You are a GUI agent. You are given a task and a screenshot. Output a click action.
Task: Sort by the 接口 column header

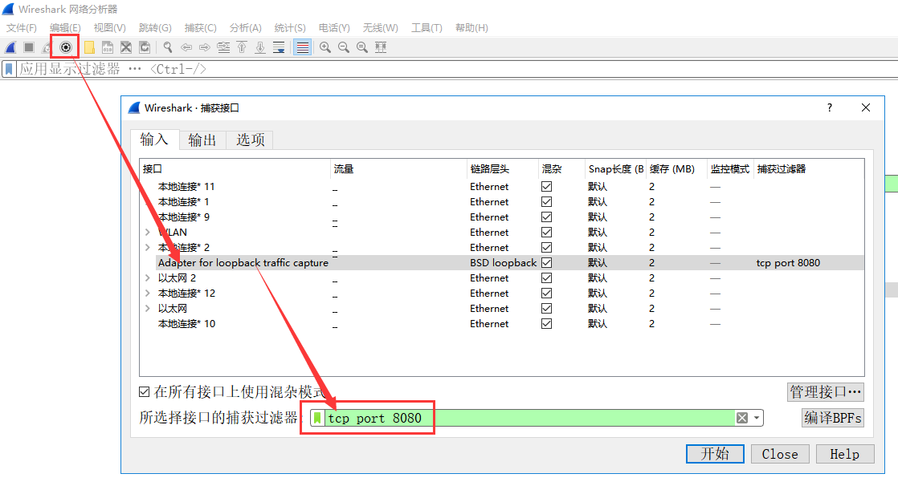[x=235, y=168]
